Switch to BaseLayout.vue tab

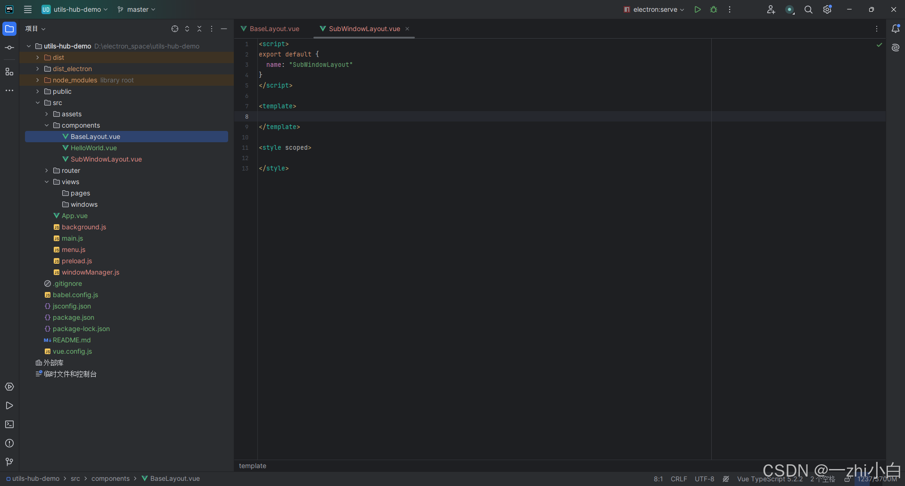(270, 29)
